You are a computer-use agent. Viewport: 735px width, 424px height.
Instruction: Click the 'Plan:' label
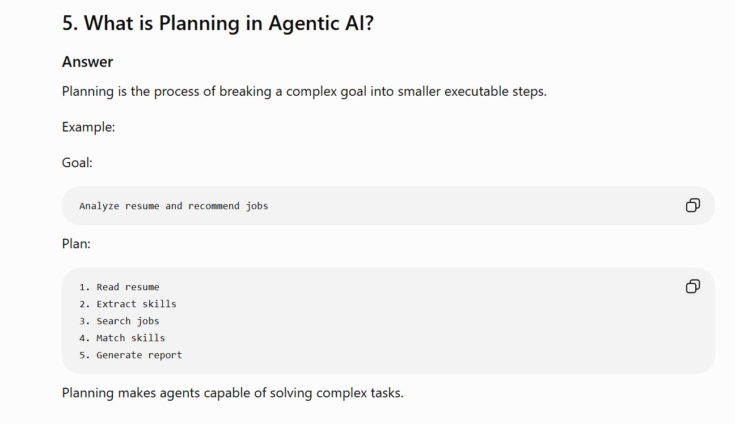pos(76,244)
